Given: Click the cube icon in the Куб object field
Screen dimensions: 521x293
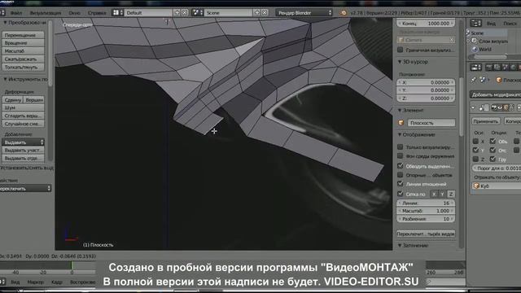Looking at the screenshot, I should [475, 186].
